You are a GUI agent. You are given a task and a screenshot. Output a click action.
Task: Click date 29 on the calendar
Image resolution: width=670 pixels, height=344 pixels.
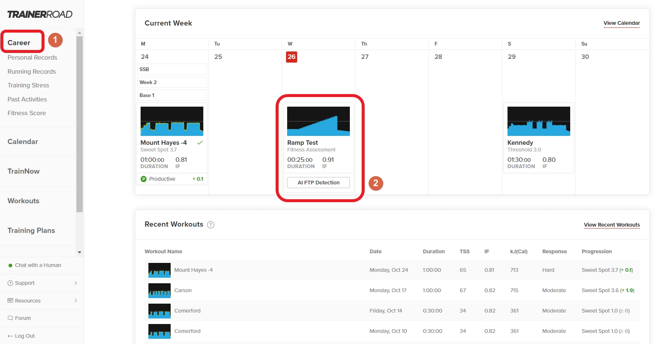512,57
